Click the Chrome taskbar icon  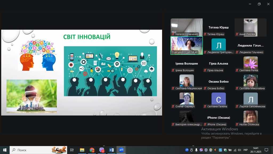click(92, 150)
